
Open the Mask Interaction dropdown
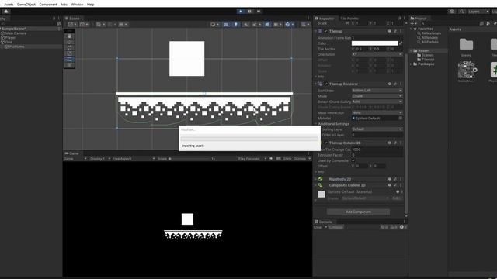point(377,112)
